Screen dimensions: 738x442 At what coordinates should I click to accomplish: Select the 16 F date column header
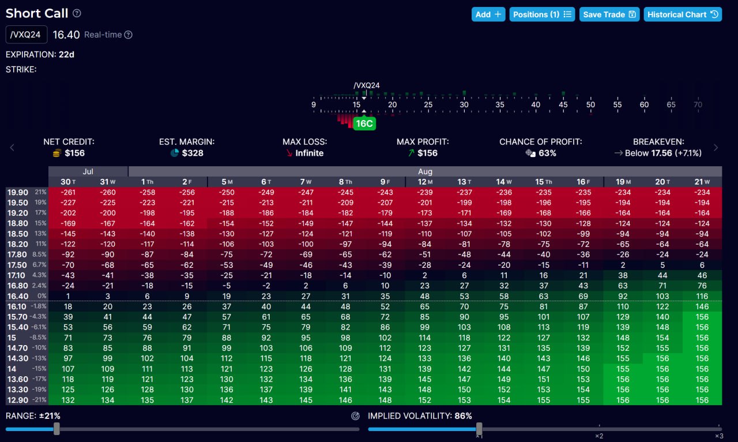583,182
